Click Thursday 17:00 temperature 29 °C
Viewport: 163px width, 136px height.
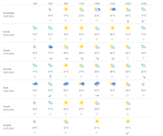point(112,72)
